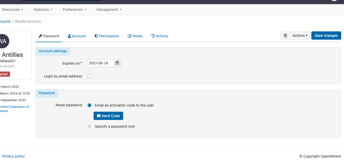Click the history icon on Activity tab
Screen dimensions: 344x166
pos(153,36)
